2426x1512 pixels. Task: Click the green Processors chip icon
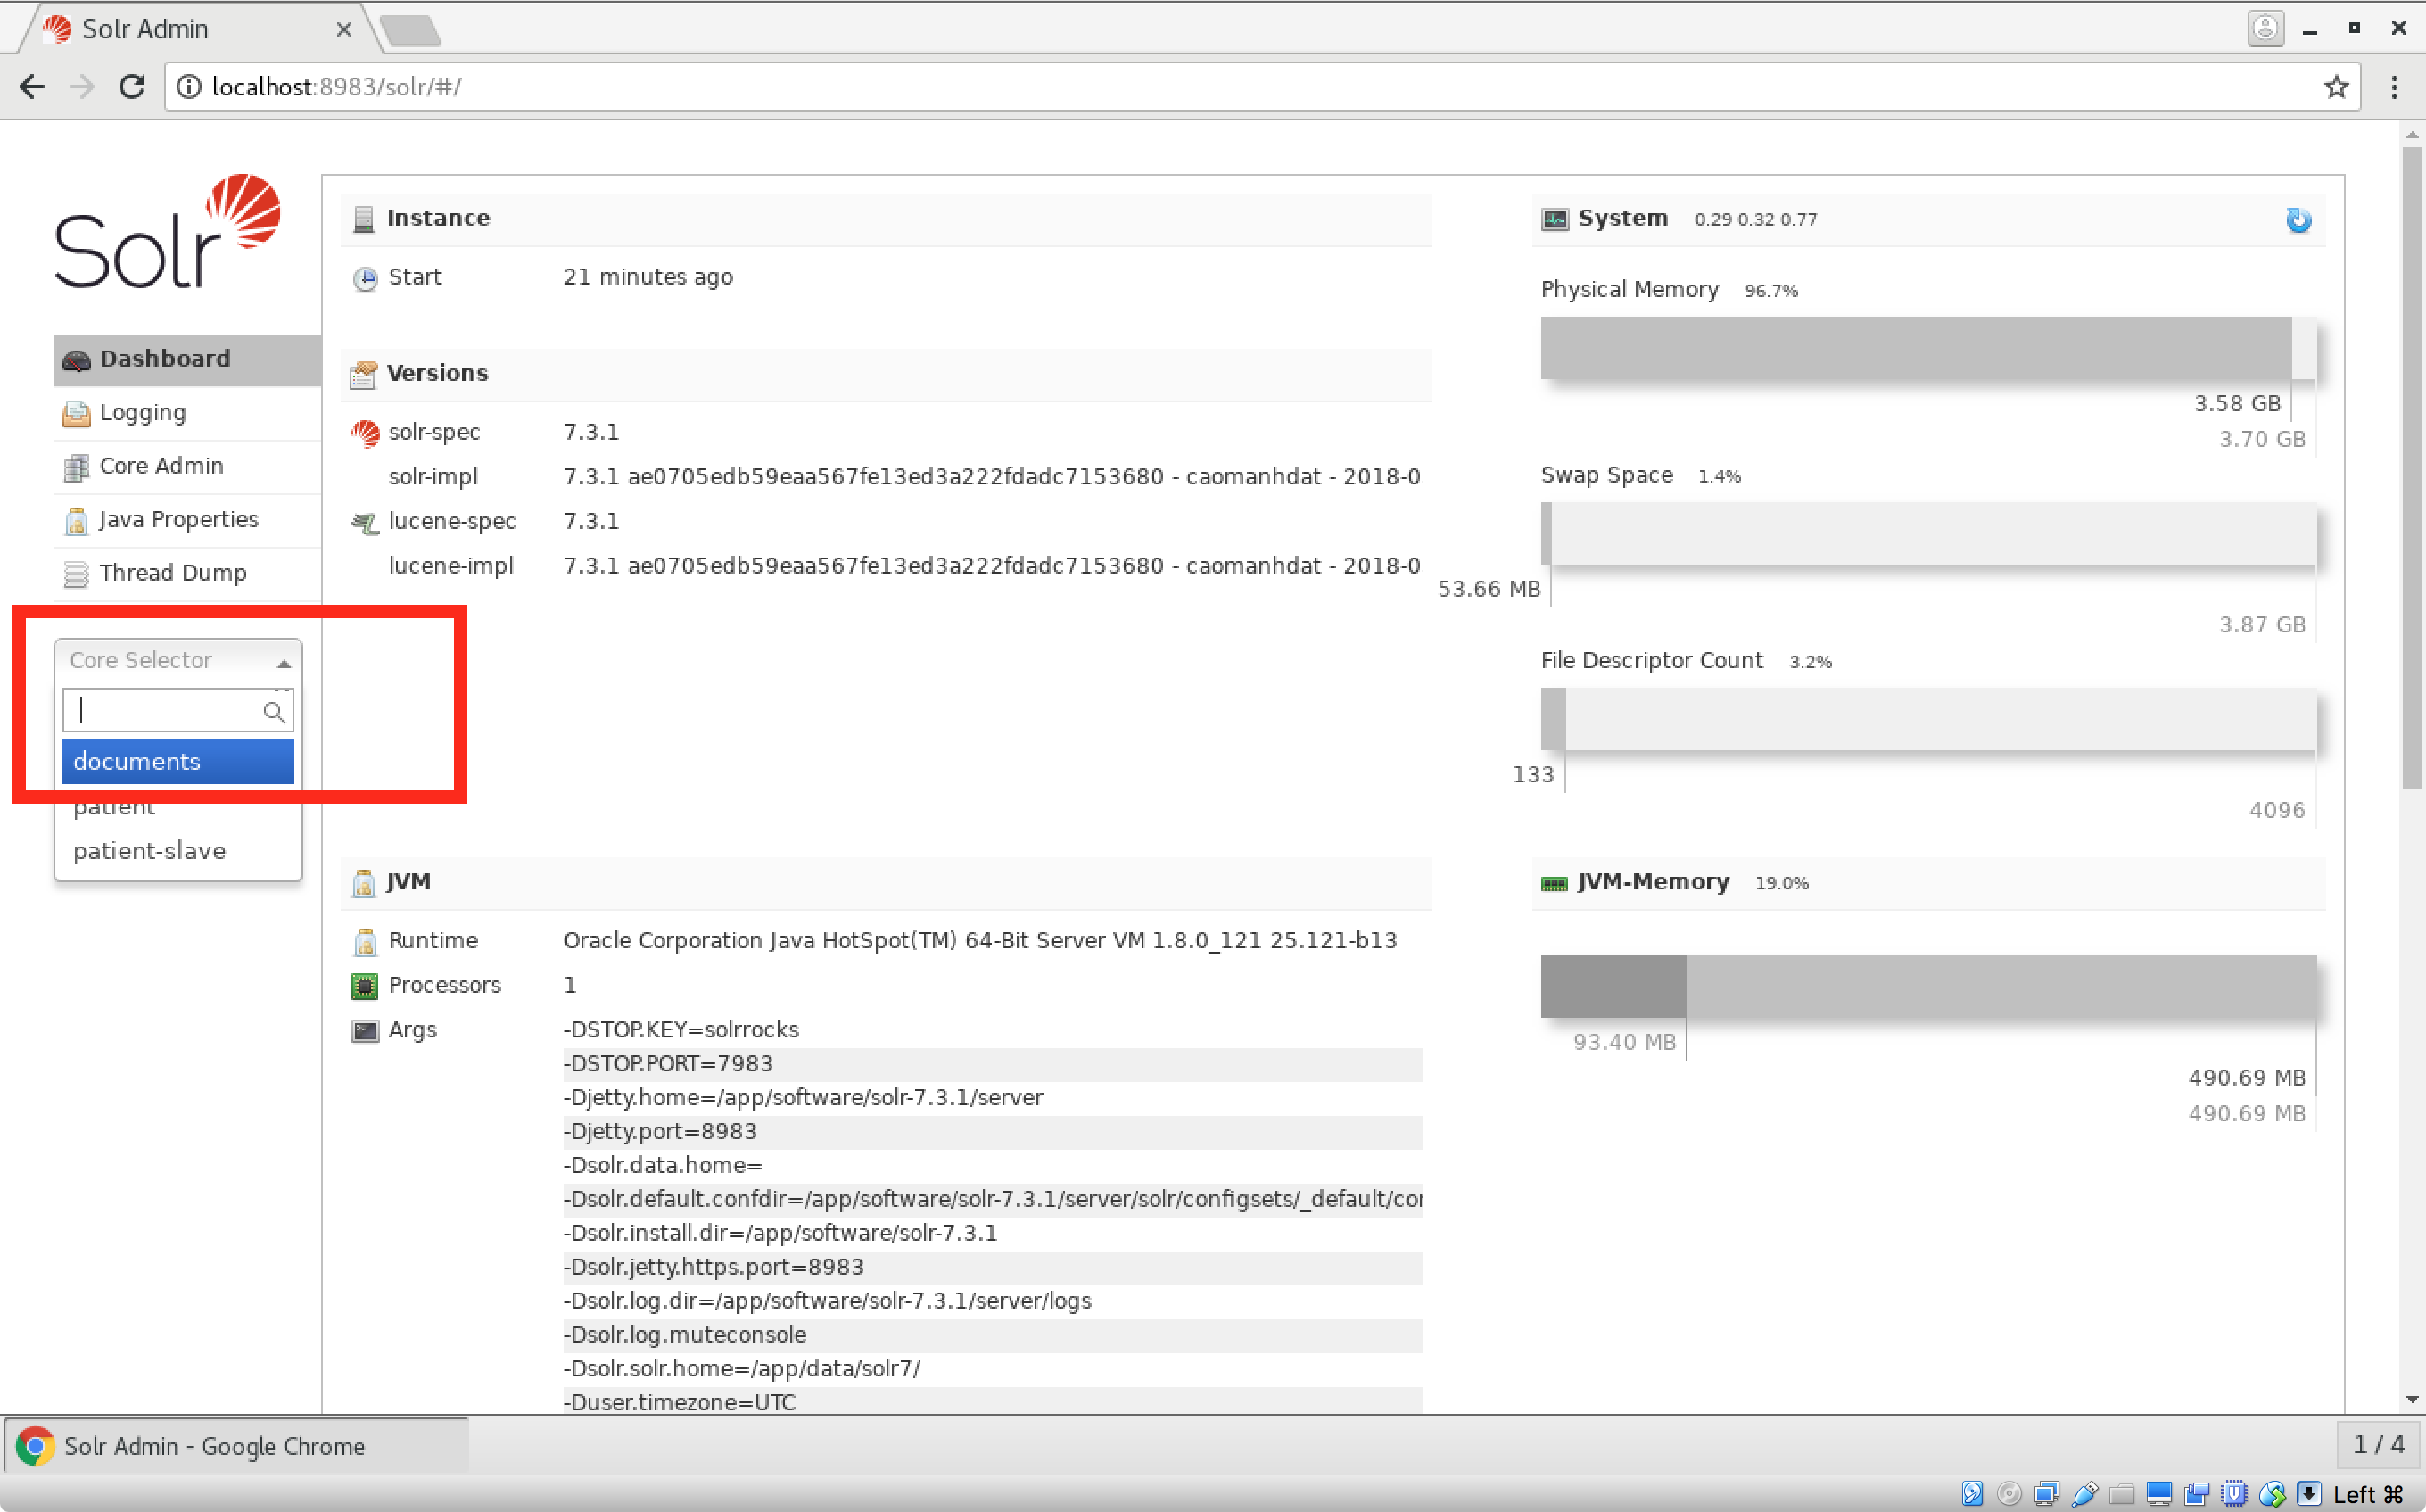point(365,986)
